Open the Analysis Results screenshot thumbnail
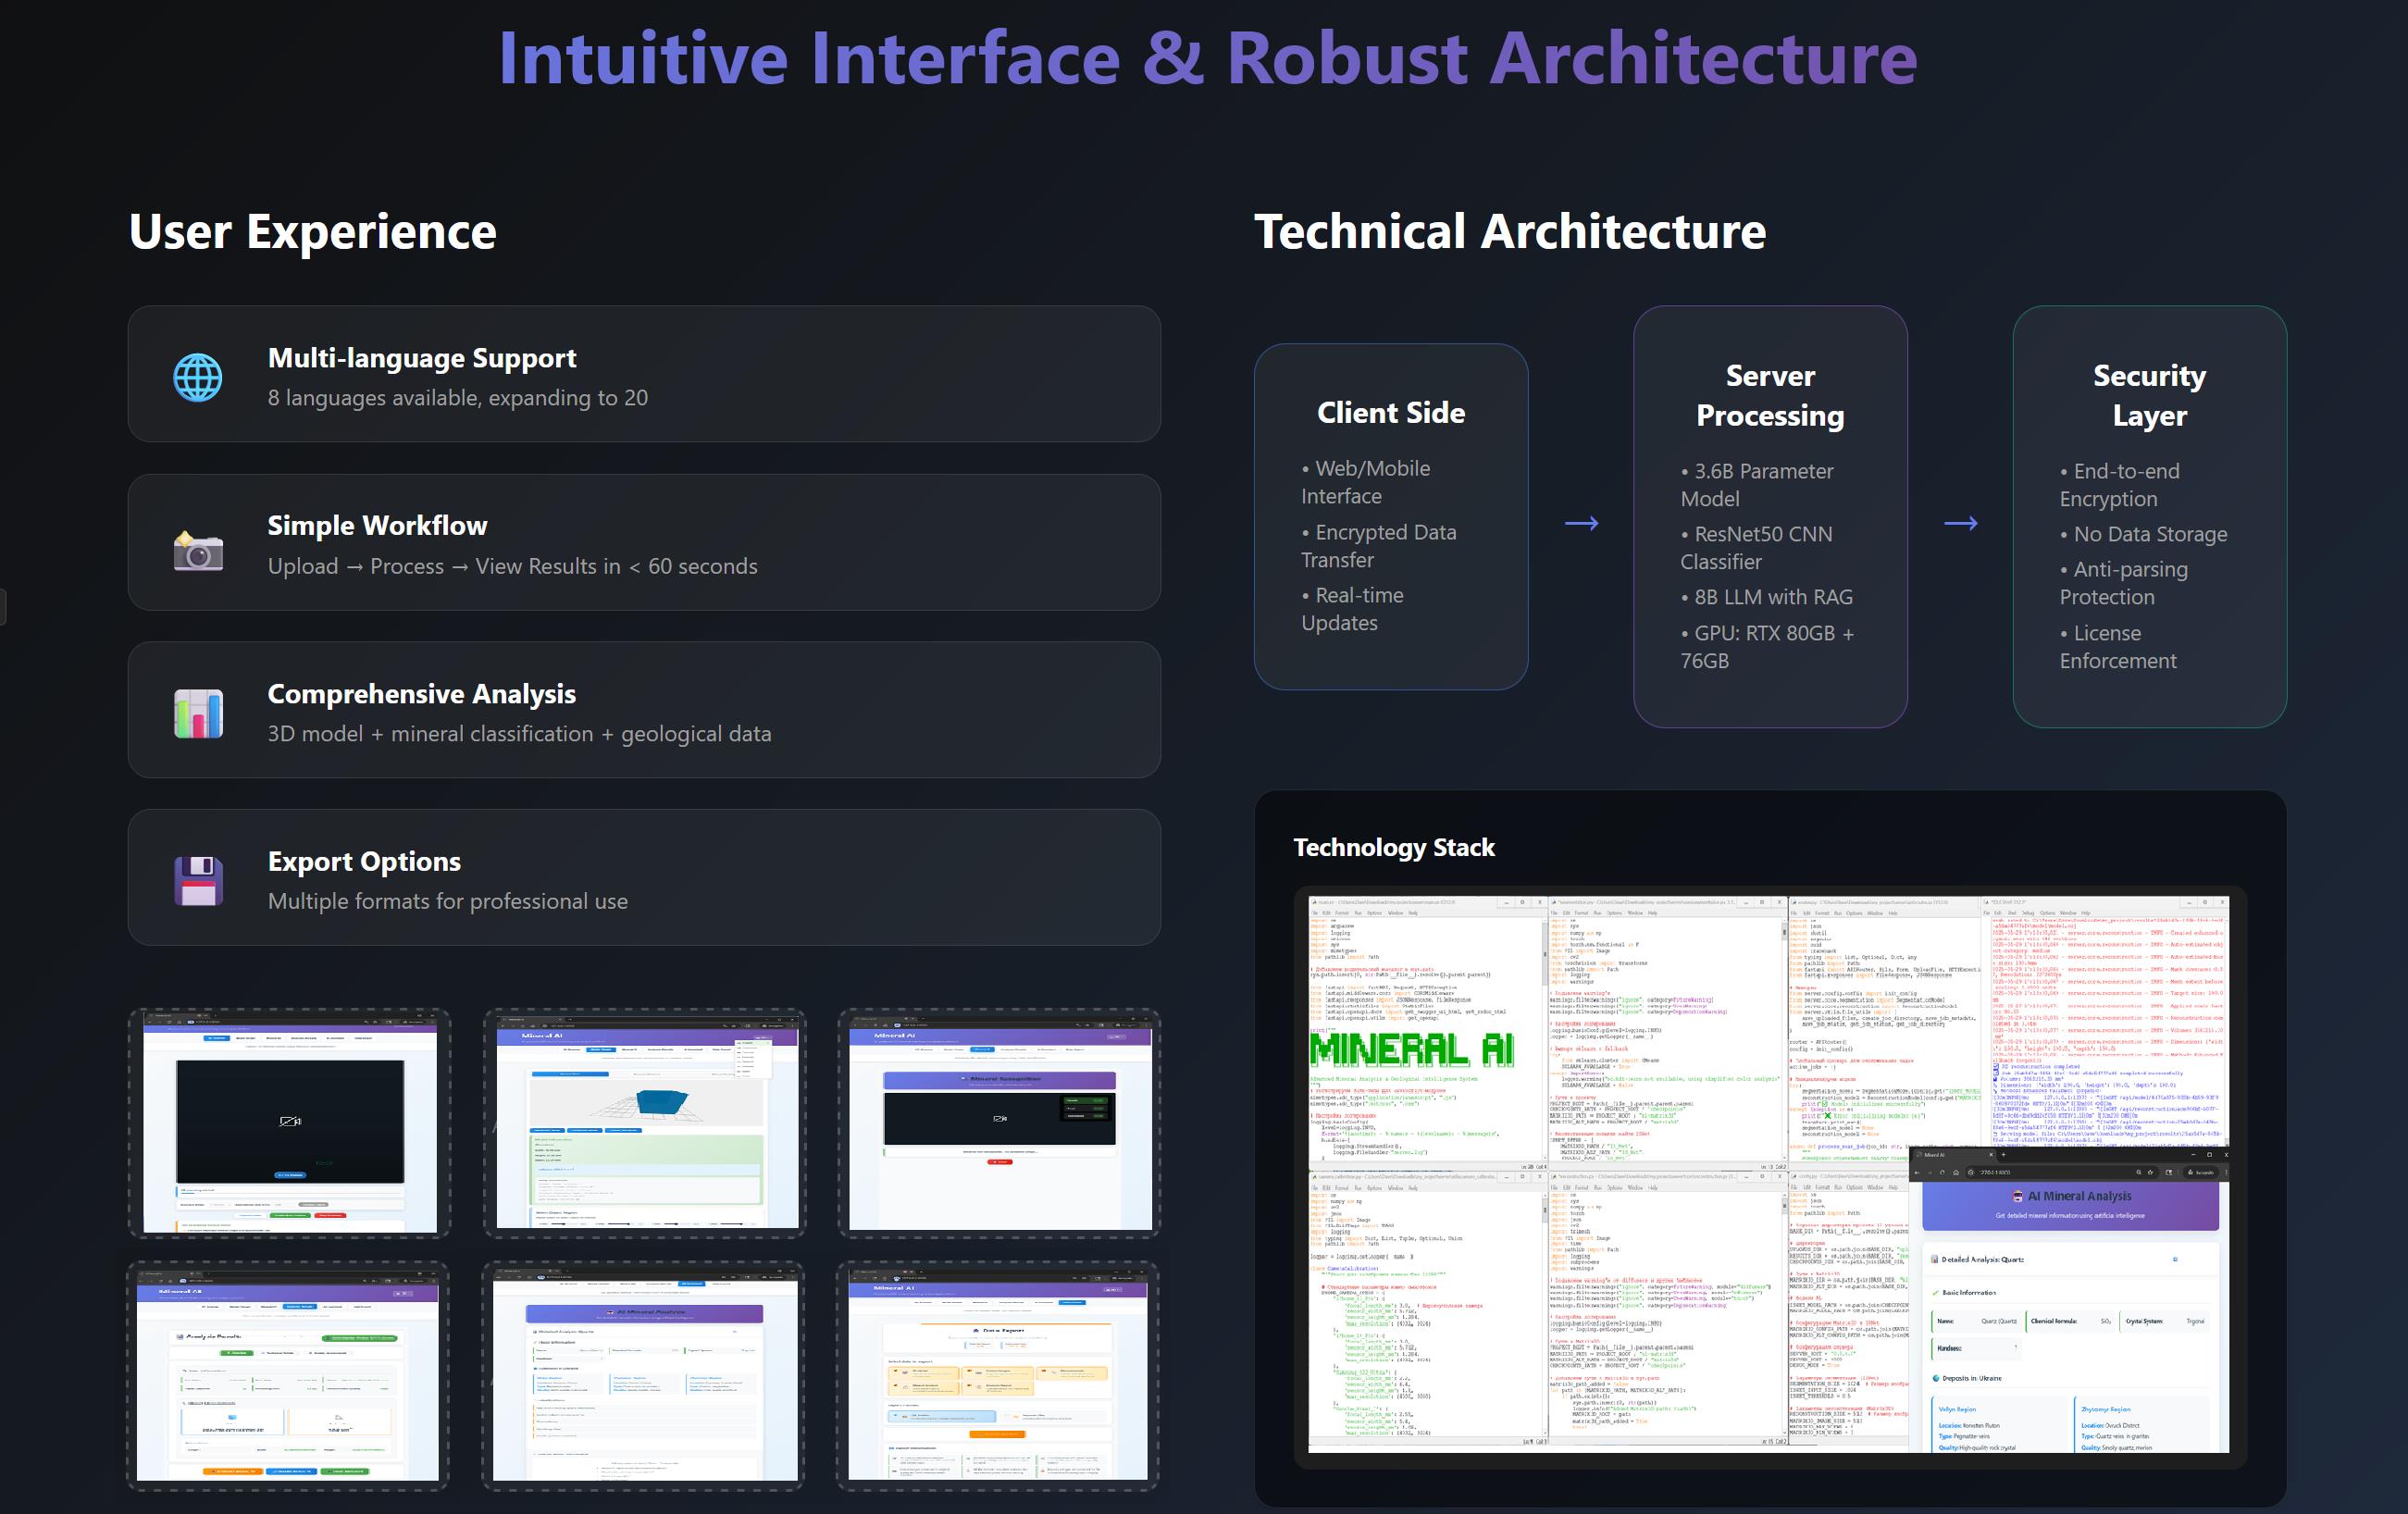The width and height of the screenshot is (2408, 1514). 288,1376
